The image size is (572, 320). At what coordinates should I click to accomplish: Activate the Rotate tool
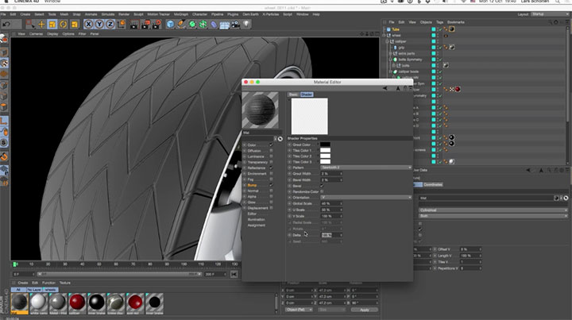64,25
